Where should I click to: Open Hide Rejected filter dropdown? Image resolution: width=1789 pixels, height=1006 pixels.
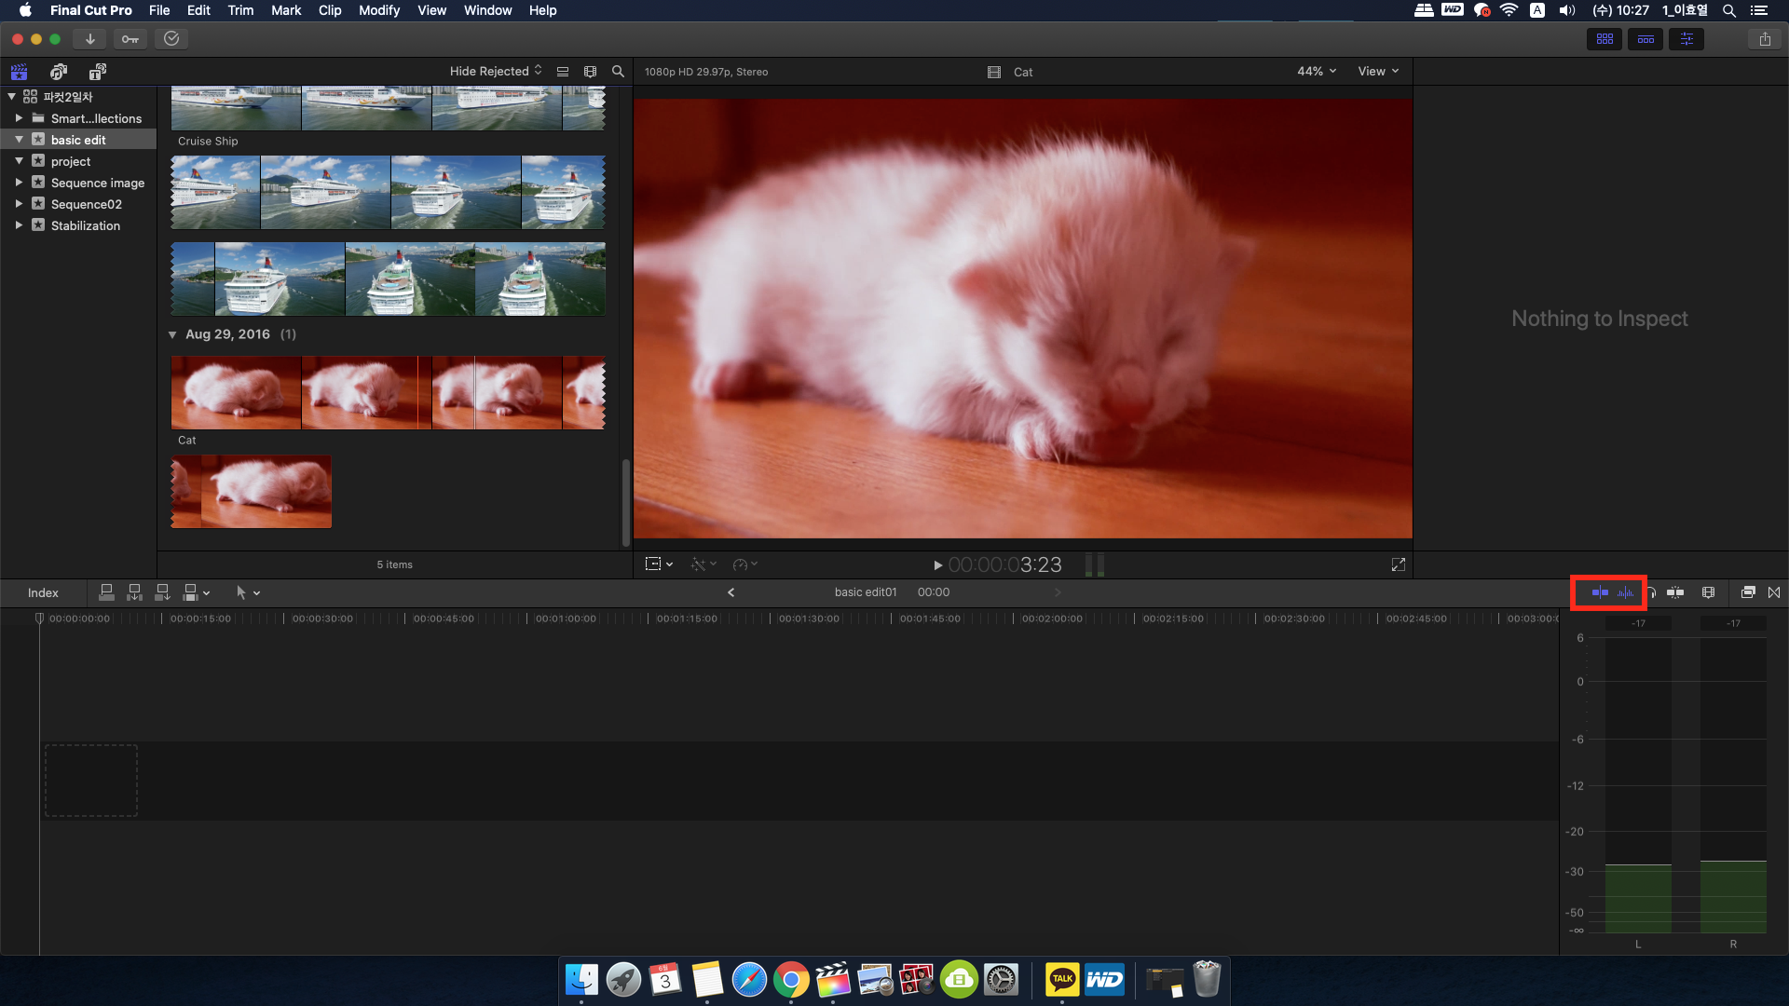click(x=496, y=71)
